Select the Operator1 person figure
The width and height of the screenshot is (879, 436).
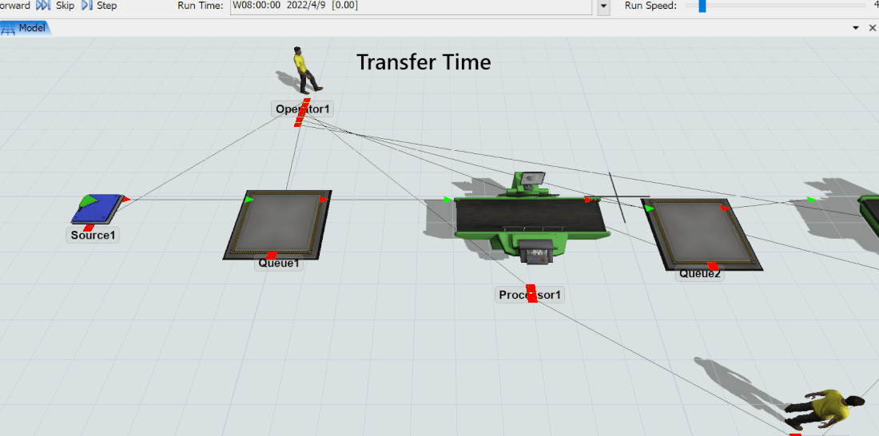tap(306, 69)
